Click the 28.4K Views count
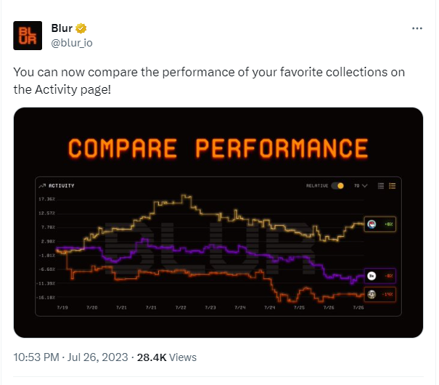Viewport: 439px width, 385px height. pos(167,357)
